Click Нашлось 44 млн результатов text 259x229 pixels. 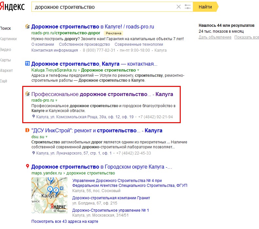tap(227, 25)
